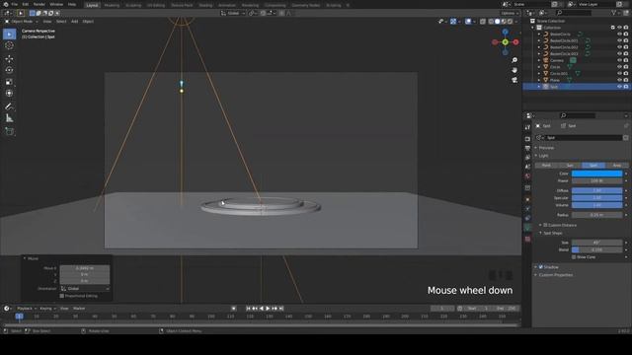Open the Global transform orientation dropdown in header
Viewport: 632px width, 355px height.
[x=233, y=13]
